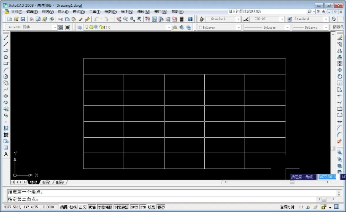The height and width of the screenshot is (212, 346).
Task: Click the Save disk icon
Action: (23, 19)
